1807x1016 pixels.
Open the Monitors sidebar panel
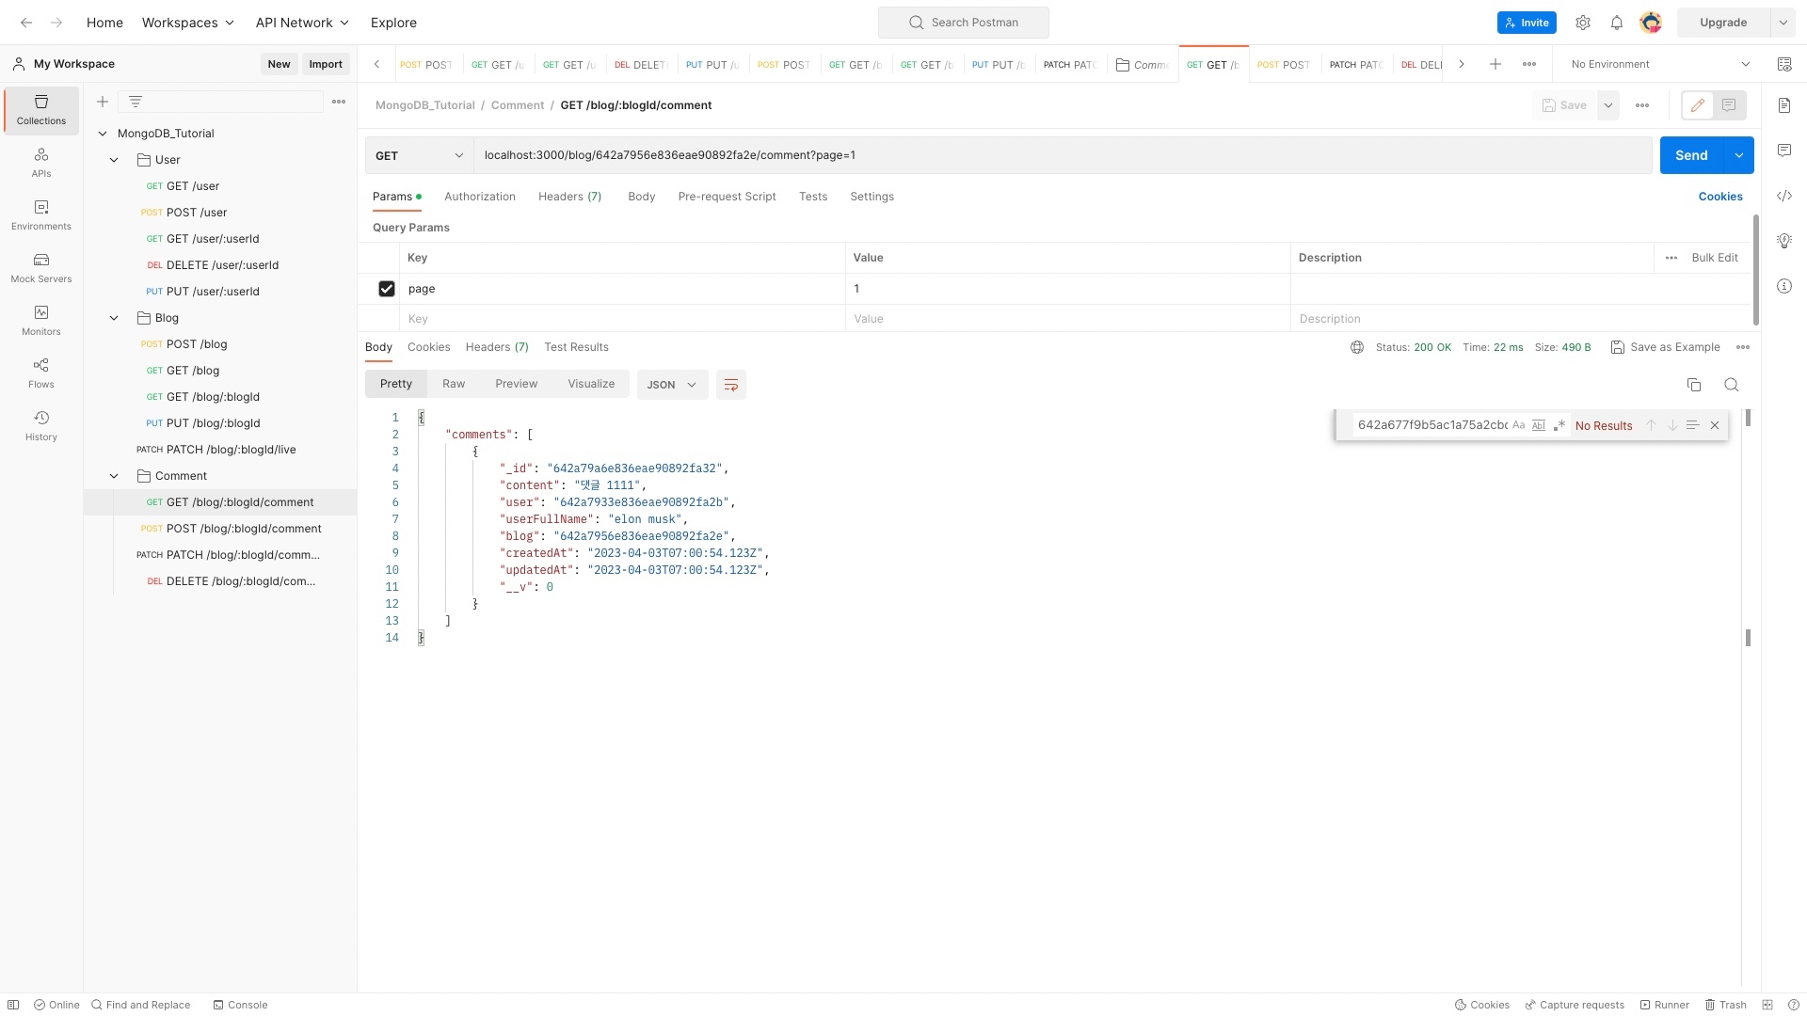(x=41, y=321)
